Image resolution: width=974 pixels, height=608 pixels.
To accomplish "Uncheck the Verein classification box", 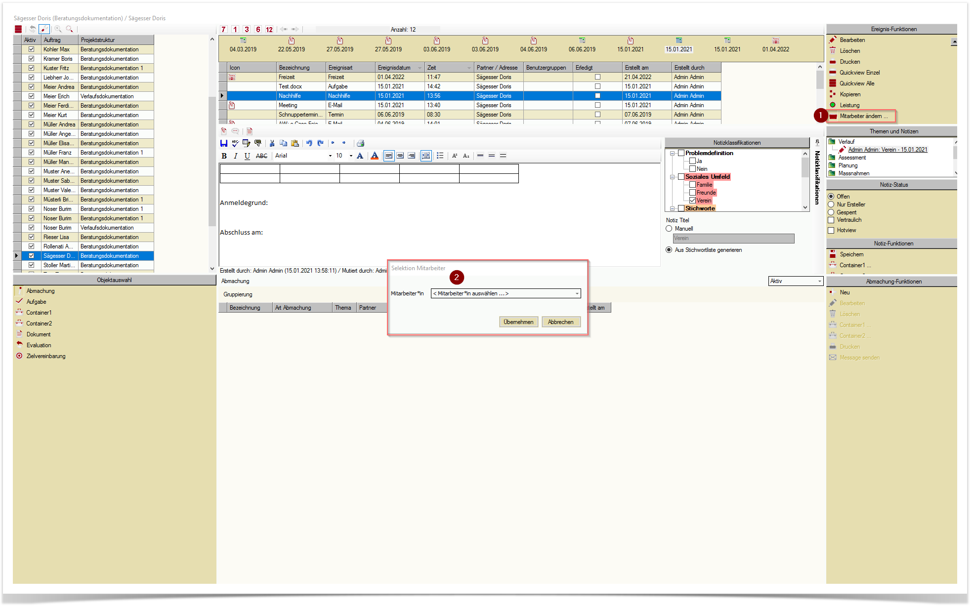I will click(692, 201).
